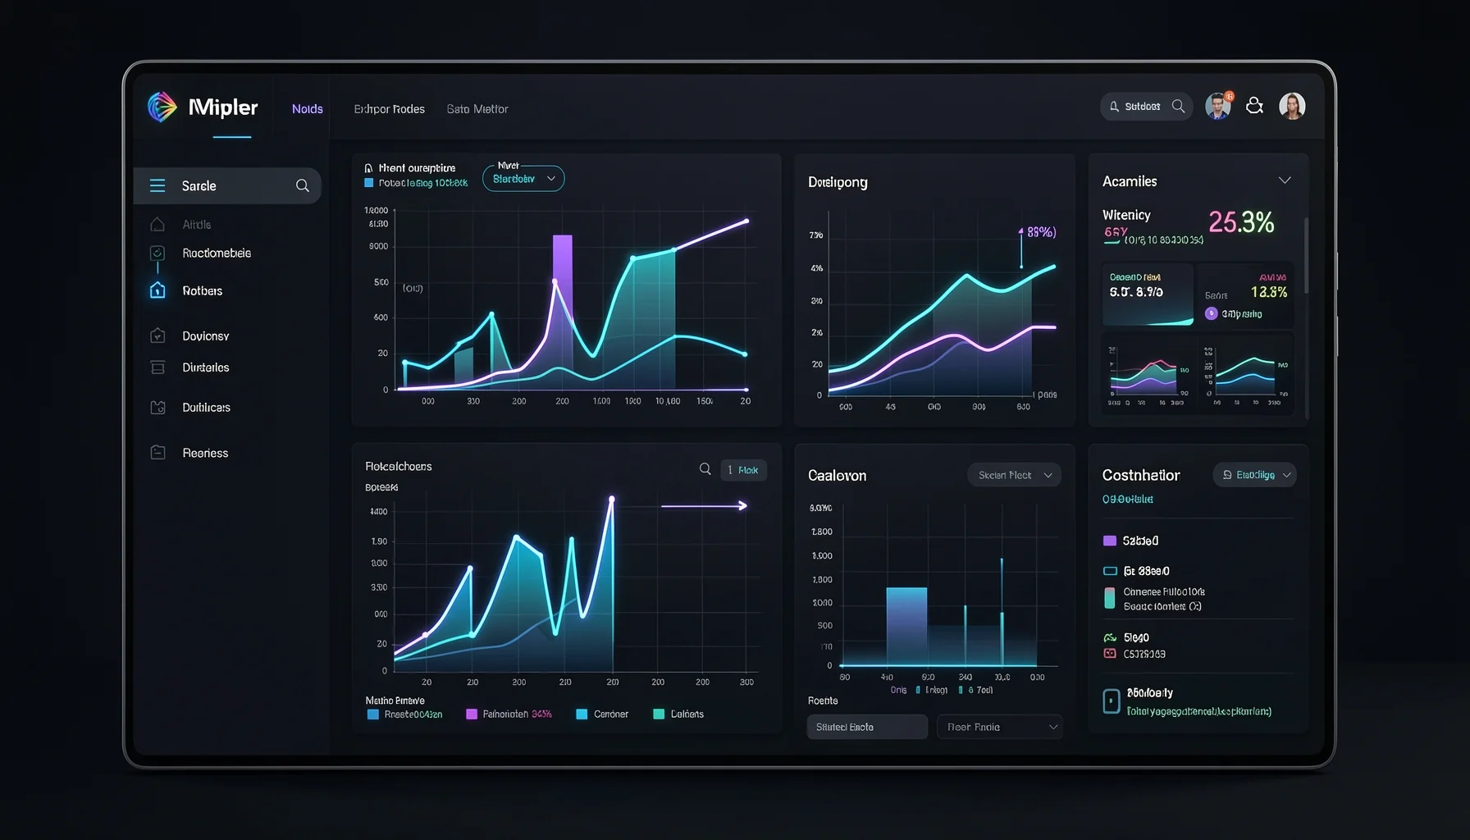Switch to the Noids tab
Image resolution: width=1470 pixels, height=840 pixels.
(308, 109)
